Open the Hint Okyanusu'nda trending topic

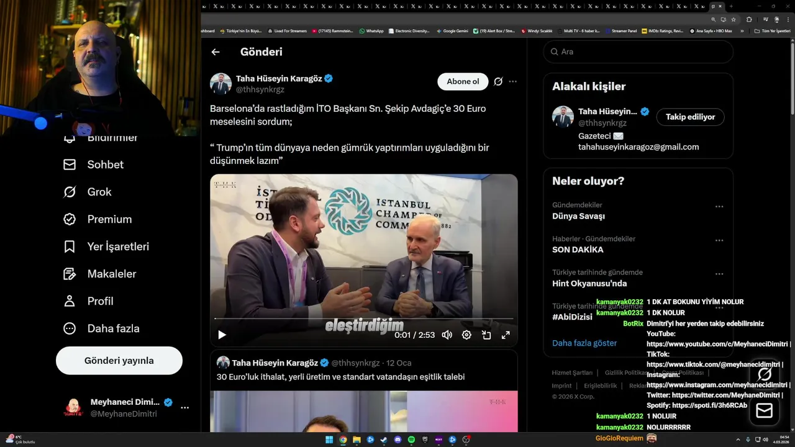(589, 283)
